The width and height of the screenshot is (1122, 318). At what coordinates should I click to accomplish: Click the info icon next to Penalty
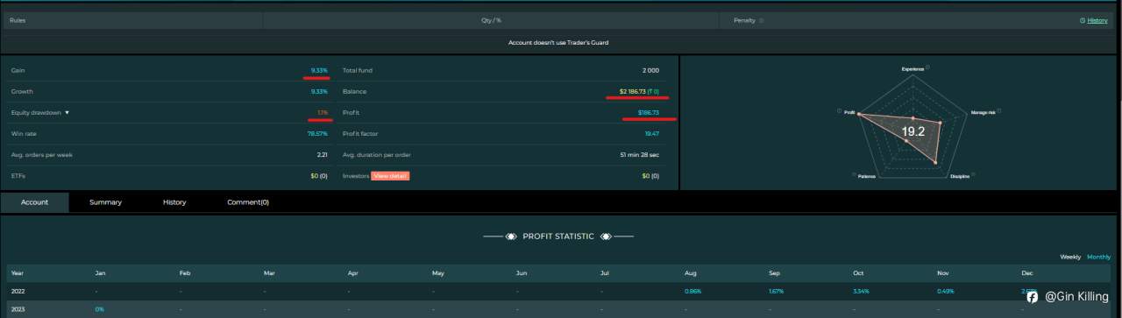761,20
